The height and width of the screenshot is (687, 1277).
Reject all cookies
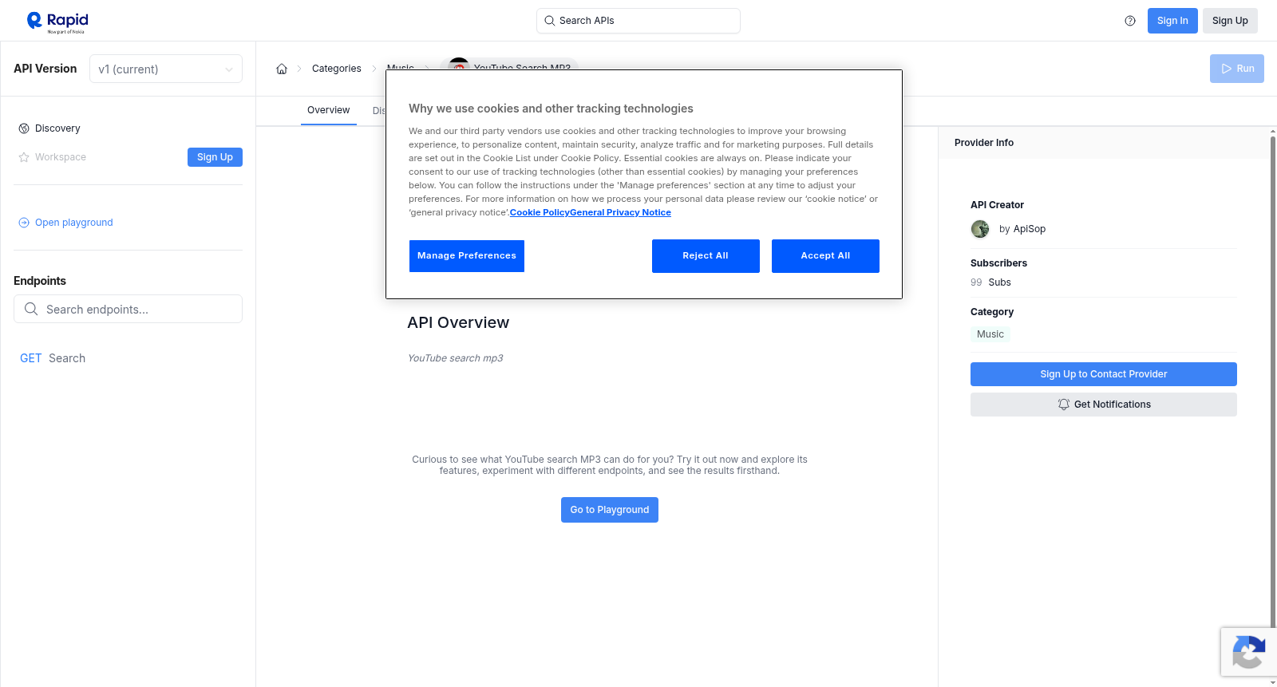[x=706, y=256]
